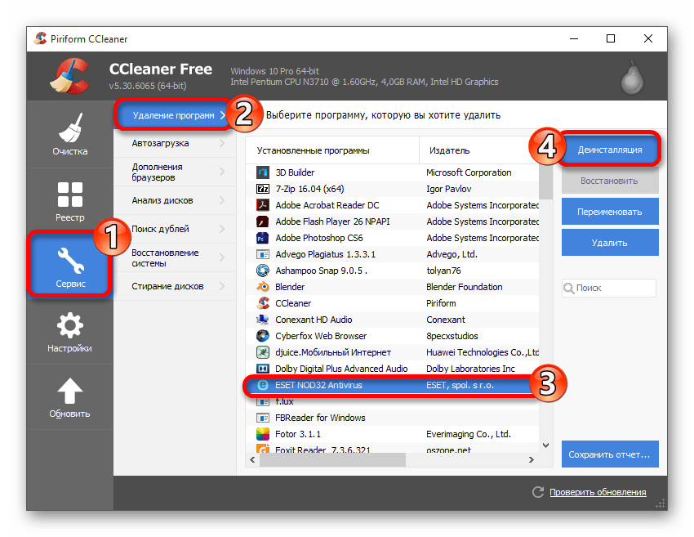694x537 pixels.
Task: Select Adobe Photoshop CS6 row text
Action: [318, 238]
